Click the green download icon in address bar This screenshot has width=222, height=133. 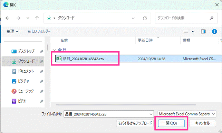[x=49, y=18]
